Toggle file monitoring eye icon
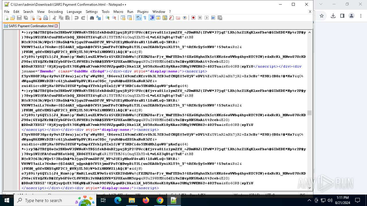 click(185, 18)
